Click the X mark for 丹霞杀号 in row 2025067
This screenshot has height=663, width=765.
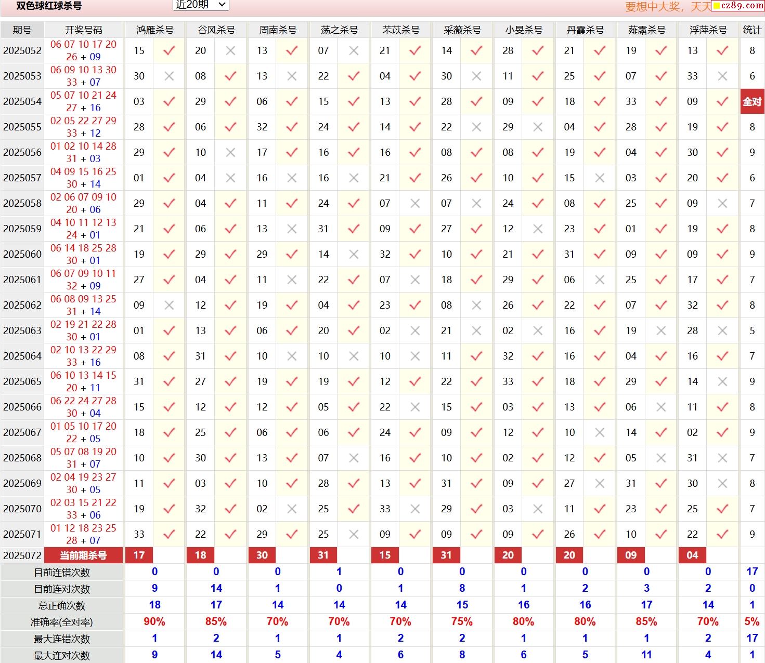tap(600, 432)
